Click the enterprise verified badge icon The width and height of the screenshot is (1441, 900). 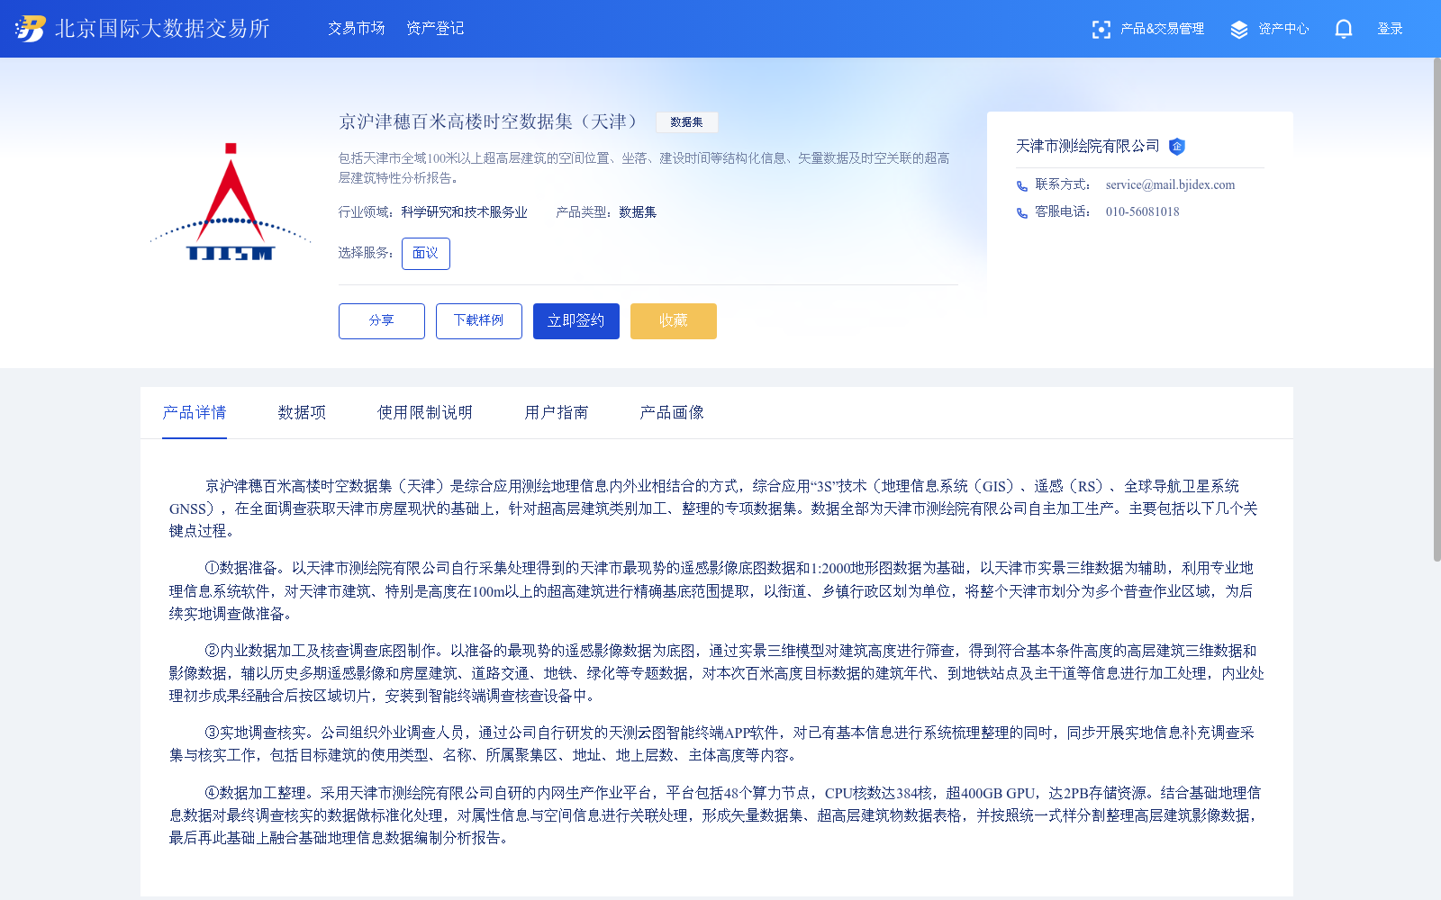[1177, 147]
